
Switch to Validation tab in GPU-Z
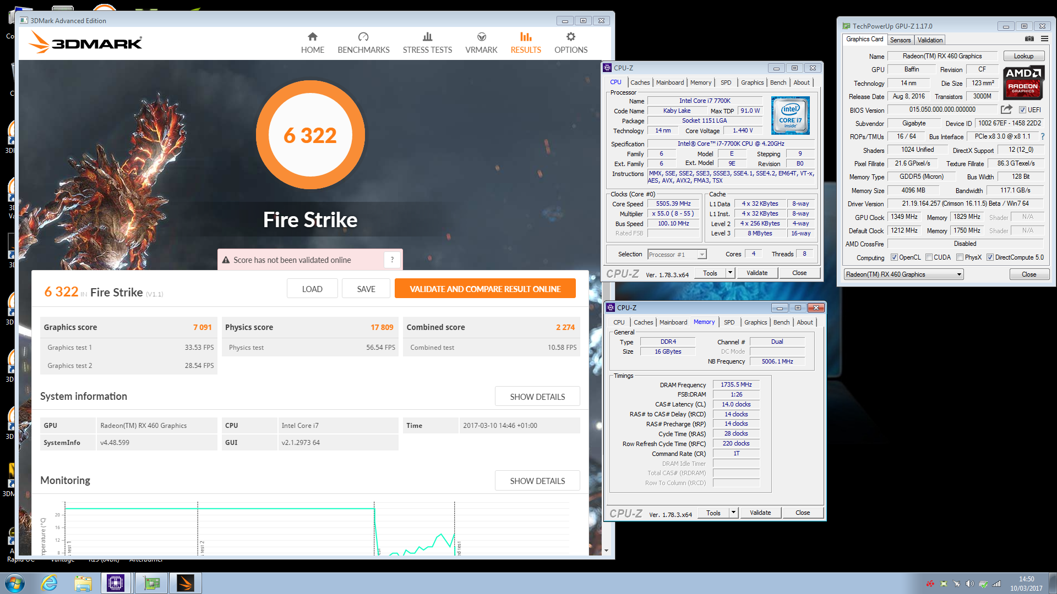point(930,40)
